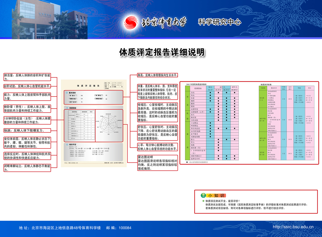
Task: Click the building photo in the header
Action: tap(49, 20)
